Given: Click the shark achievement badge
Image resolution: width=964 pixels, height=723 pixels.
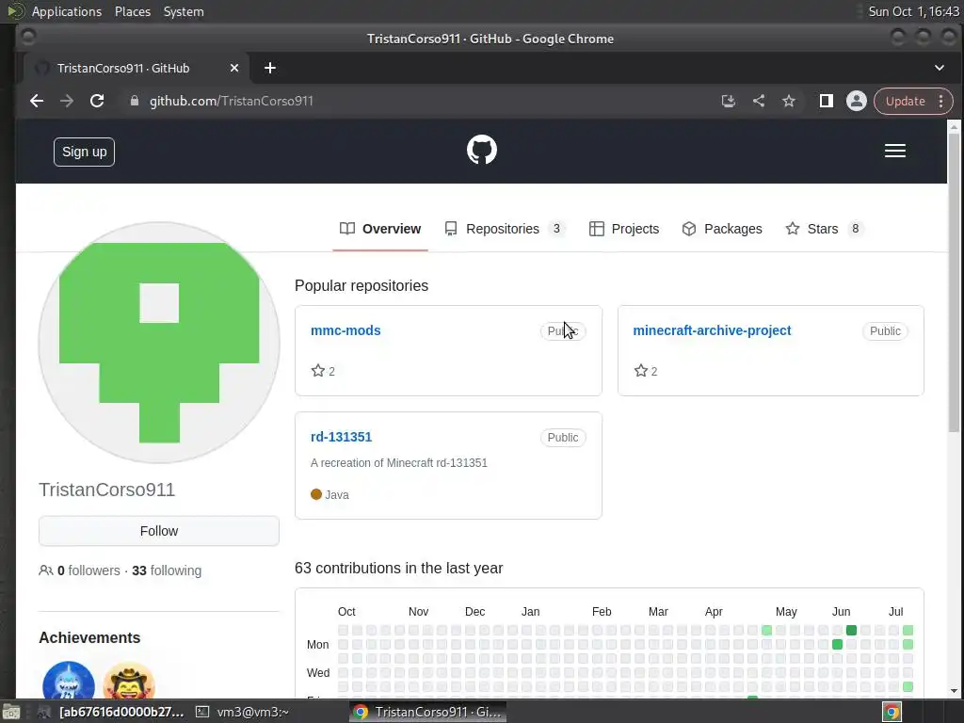Looking at the screenshot, I should pos(69,682).
